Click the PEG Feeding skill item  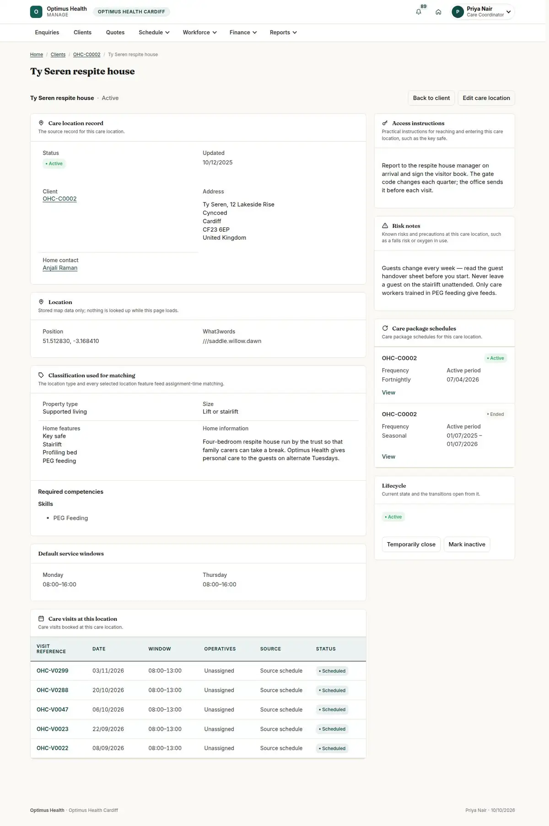70,518
